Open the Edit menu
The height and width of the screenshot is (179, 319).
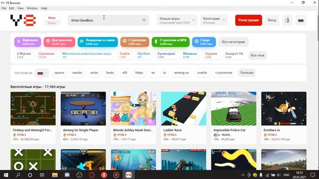pyautogui.click(x=11, y=8)
